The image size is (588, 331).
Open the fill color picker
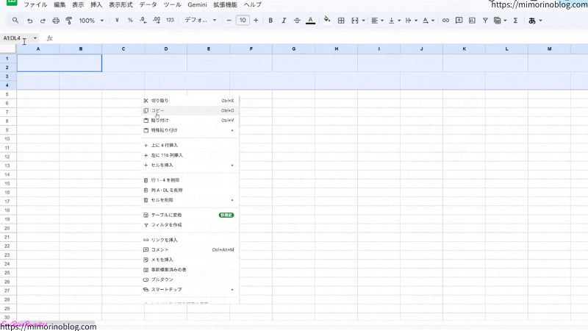327,20
